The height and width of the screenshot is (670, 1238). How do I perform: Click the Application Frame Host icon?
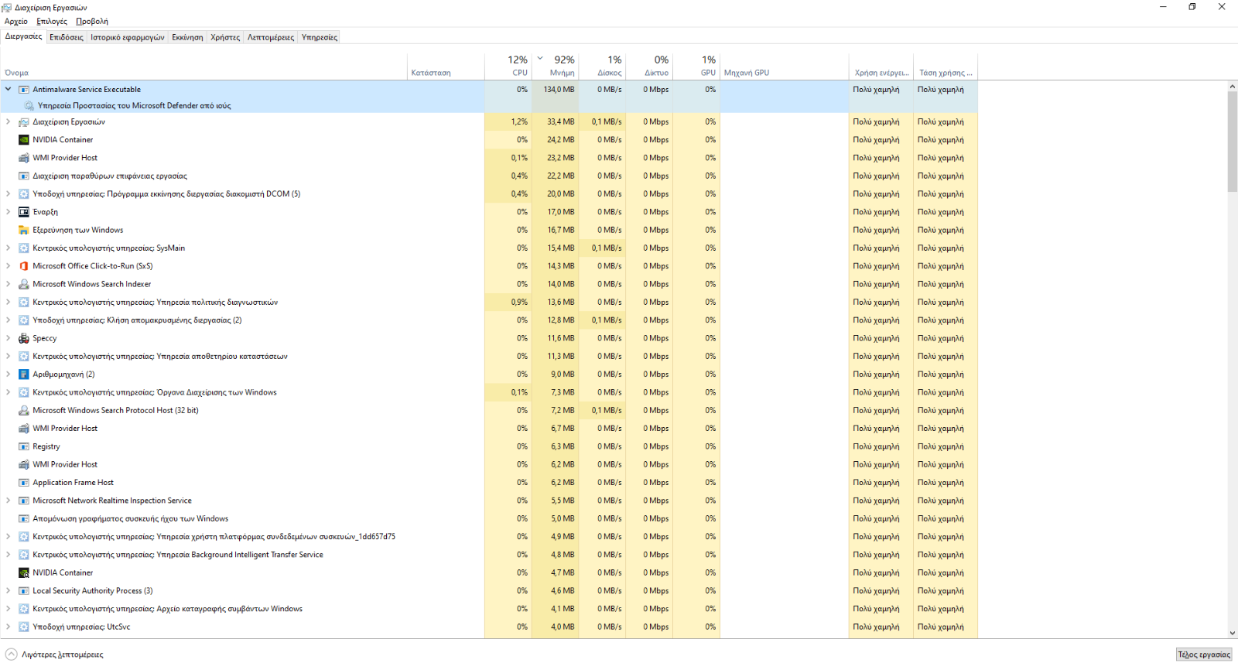[24, 483]
